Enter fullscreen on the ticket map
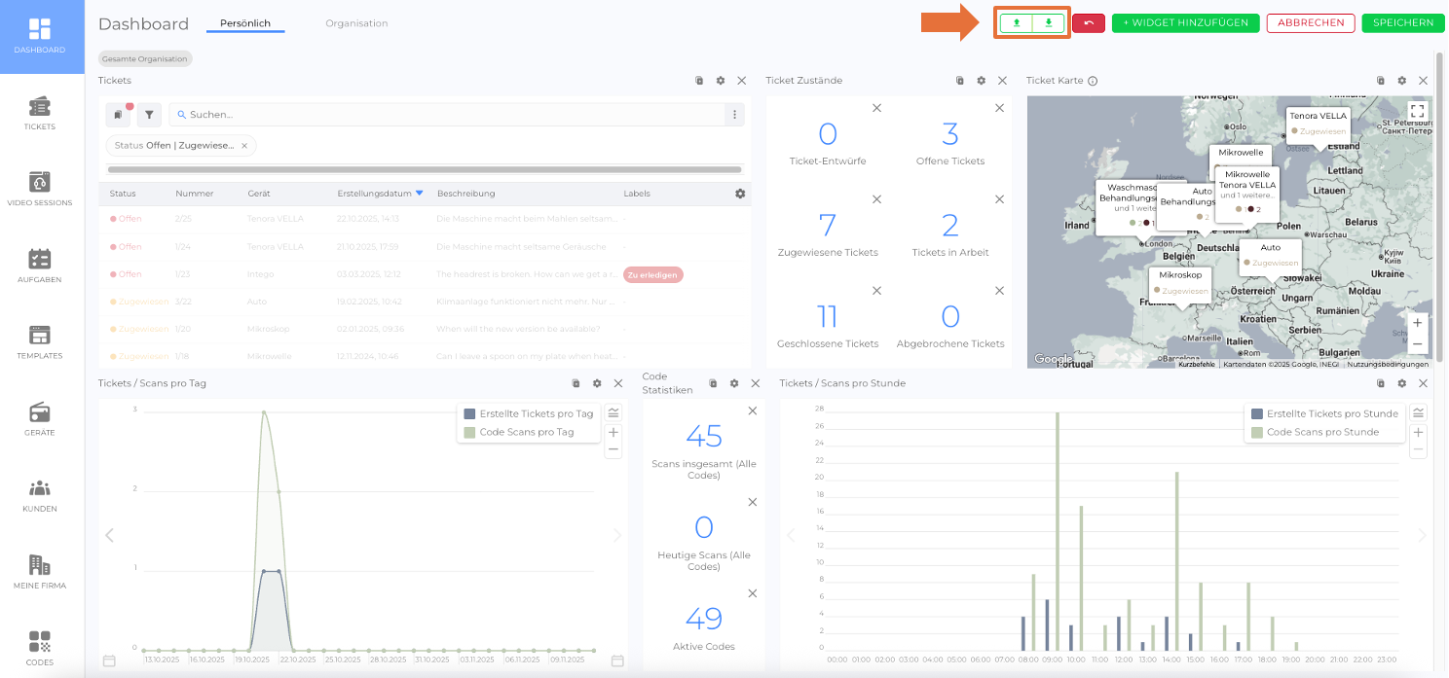The image size is (1449, 678). coord(1417,111)
